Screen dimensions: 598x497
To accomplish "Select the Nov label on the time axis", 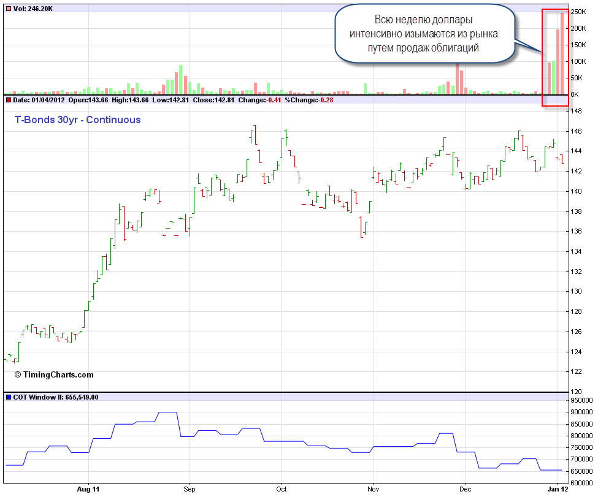I will click(x=372, y=489).
